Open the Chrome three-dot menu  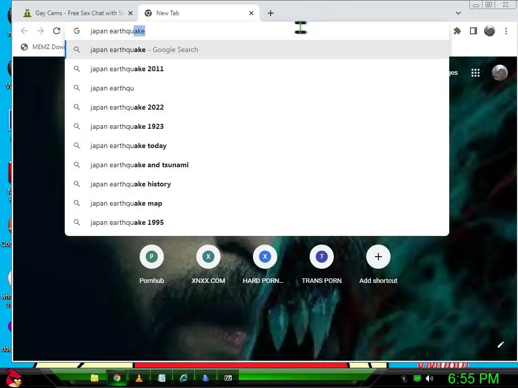click(506, 31)
